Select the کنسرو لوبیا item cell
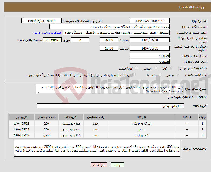This screenshot has width=211, height=172. pos(141,135)
